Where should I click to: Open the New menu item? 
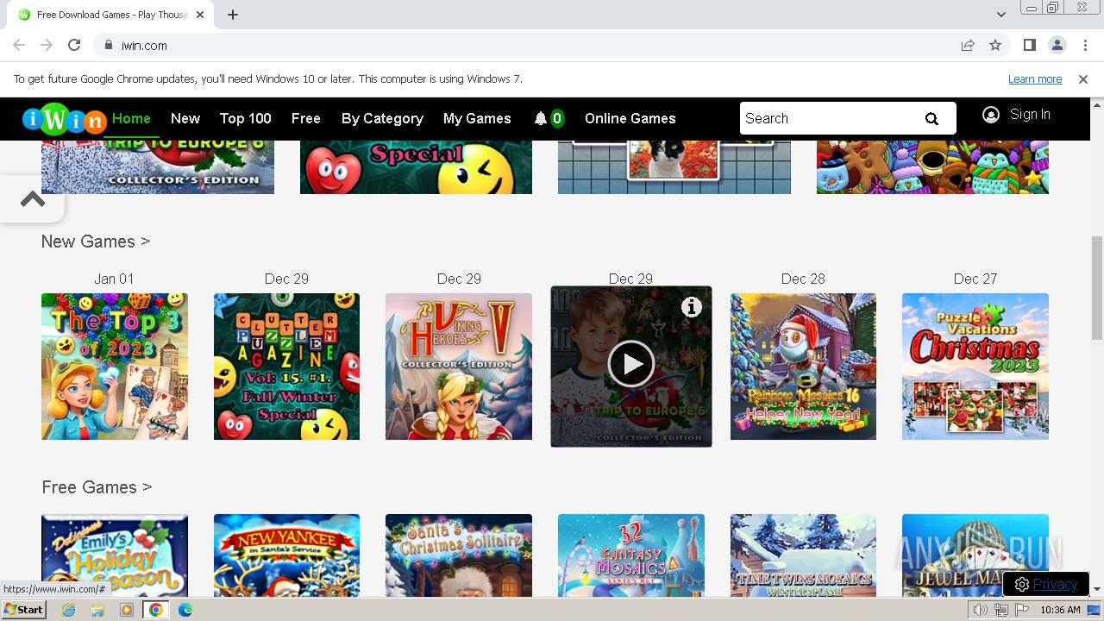pyautogui.click(x=185, y=118)
